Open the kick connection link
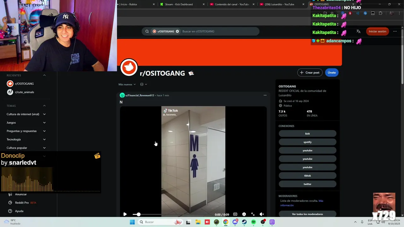This screenshot has height=227, width=404. tap(307, 134)
